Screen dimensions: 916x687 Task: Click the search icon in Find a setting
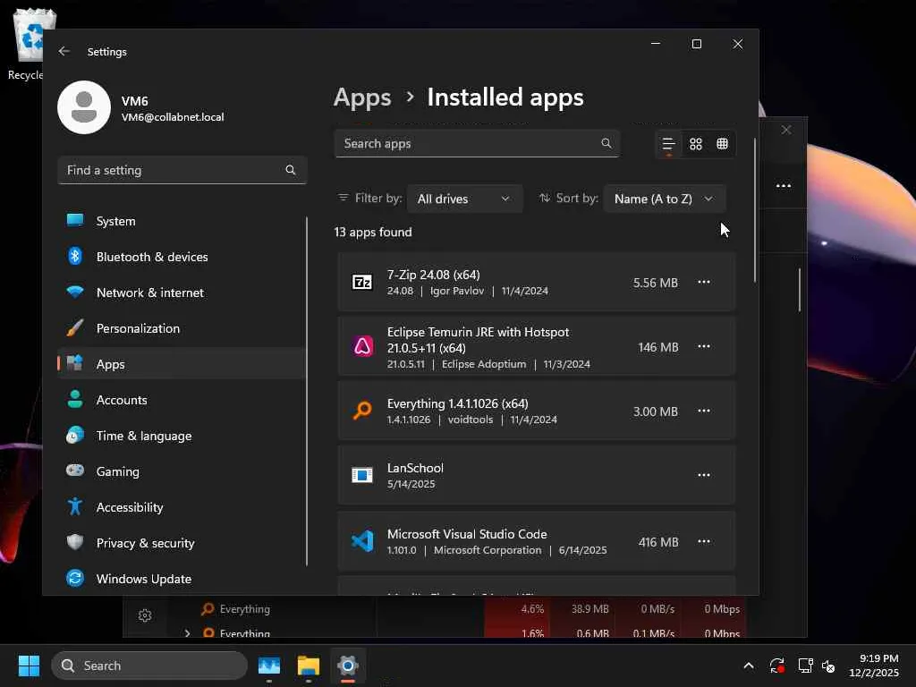pos(291,170)
